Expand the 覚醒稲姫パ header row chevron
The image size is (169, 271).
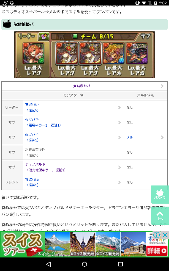(162, 86)
